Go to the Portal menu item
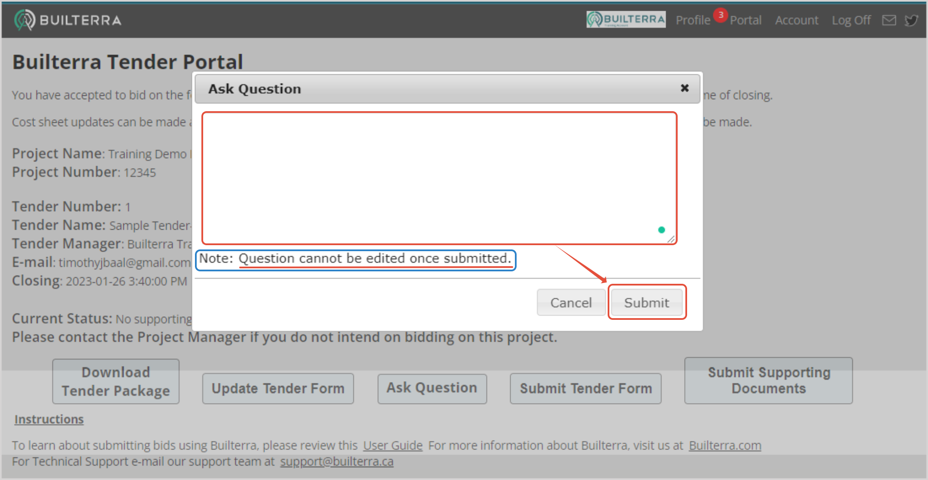The width and height of the screenshot is (928, 480). tap(745, 20)
